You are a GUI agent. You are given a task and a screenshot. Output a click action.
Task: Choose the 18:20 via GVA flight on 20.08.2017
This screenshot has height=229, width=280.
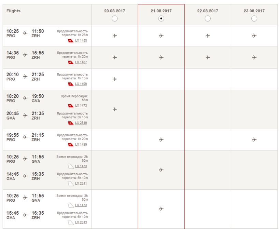click(x=115, y=109)
